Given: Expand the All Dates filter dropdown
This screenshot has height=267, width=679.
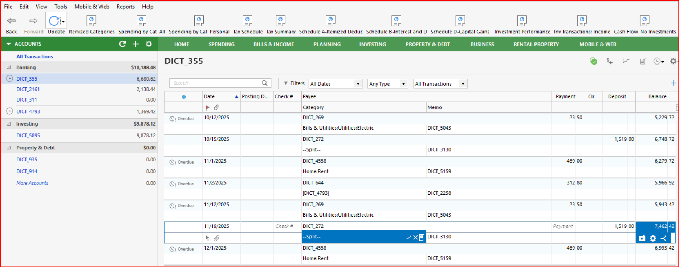Looking at the screenshot, I should pos(358,84).
